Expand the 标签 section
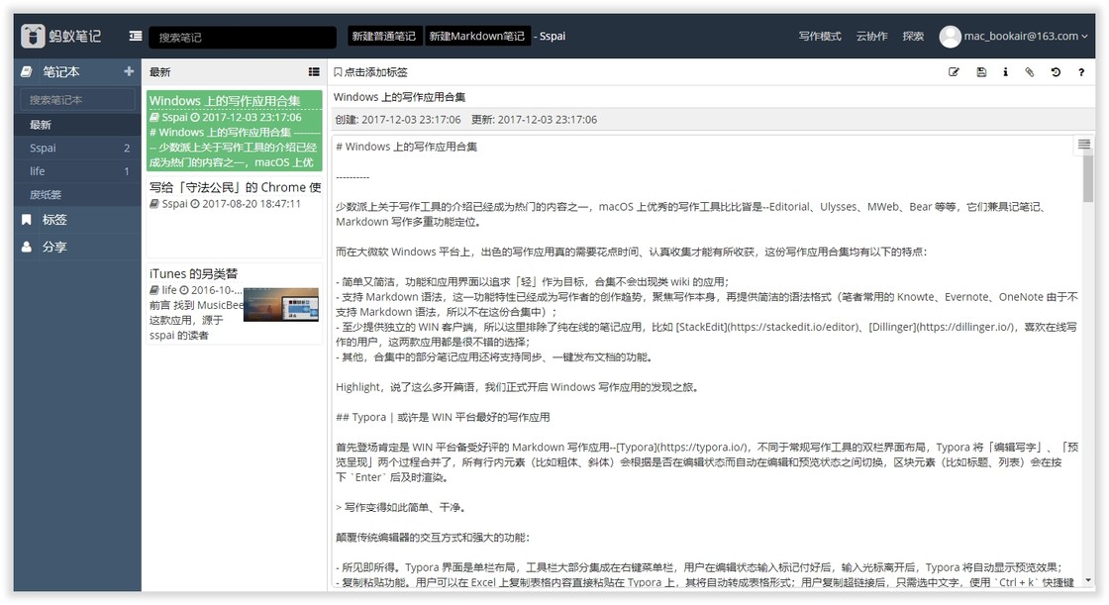This screenshot has height=605, width=1109. point(77,220)
